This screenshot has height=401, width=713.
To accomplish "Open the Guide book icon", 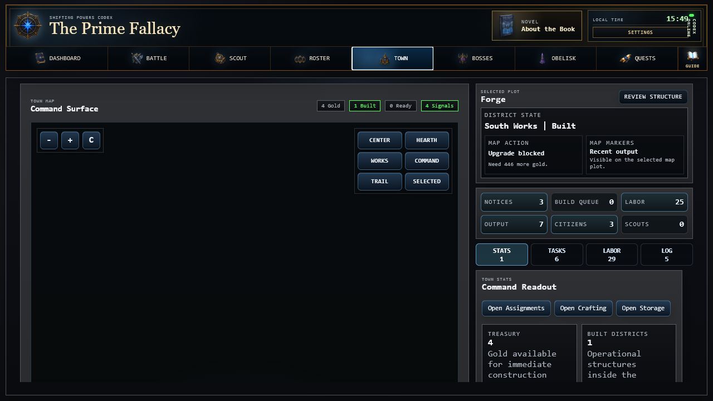I will [x=692, y=56].
